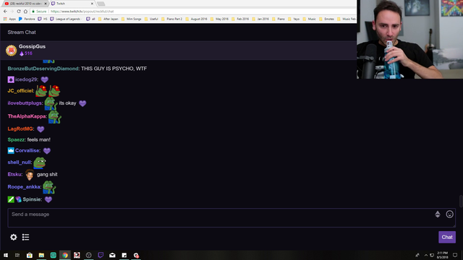Open Apps bookmark shortcut

[9, 19]
